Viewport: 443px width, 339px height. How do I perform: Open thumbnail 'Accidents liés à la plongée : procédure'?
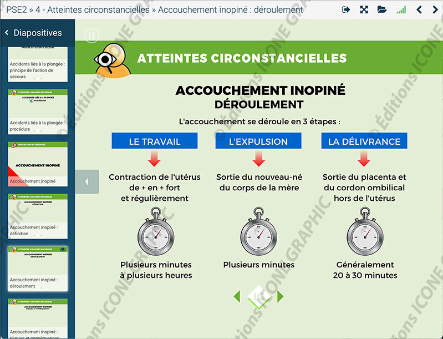(x=38, y=112)
